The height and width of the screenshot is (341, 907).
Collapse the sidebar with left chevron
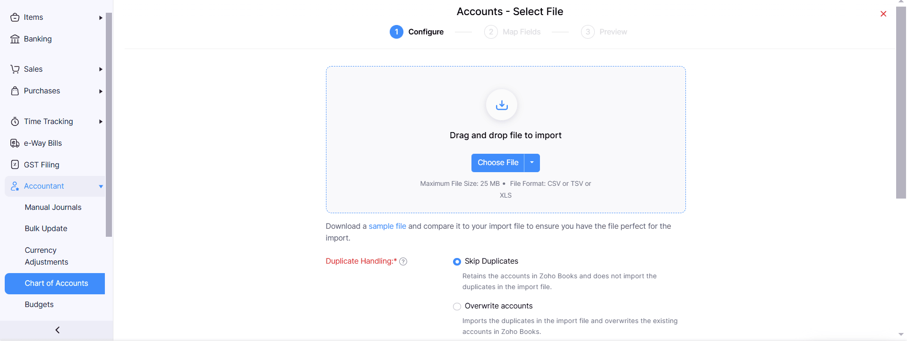(x=57, y=330)
